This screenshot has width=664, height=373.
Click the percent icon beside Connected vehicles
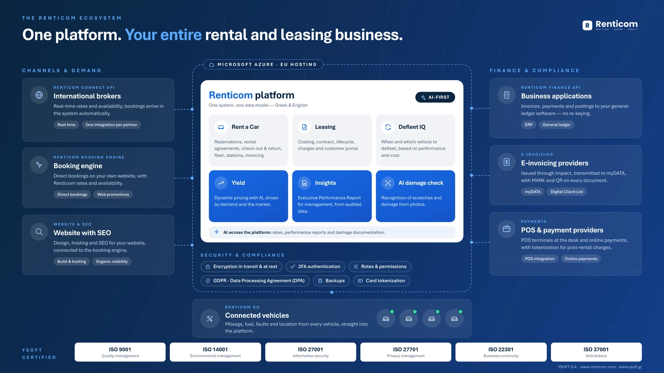[x=210, y=319]
